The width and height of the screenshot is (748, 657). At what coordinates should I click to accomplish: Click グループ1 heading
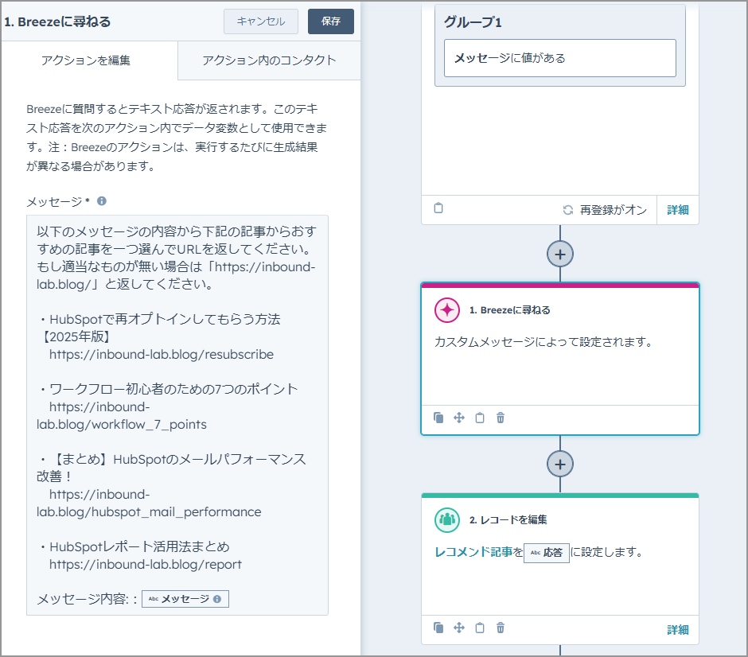pyautogui.click(x=473, y=22)
